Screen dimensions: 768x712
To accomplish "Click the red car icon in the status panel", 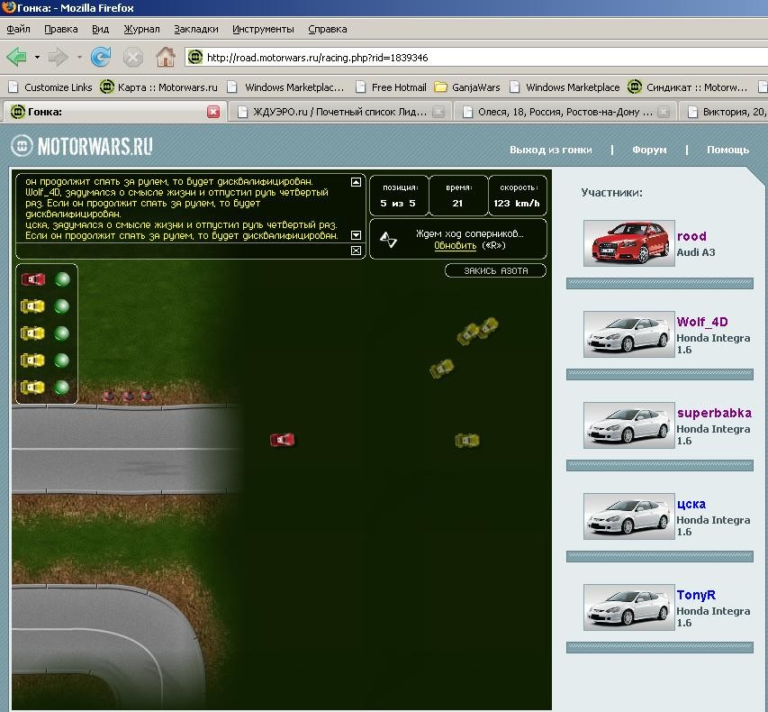I will coord(33,279).
